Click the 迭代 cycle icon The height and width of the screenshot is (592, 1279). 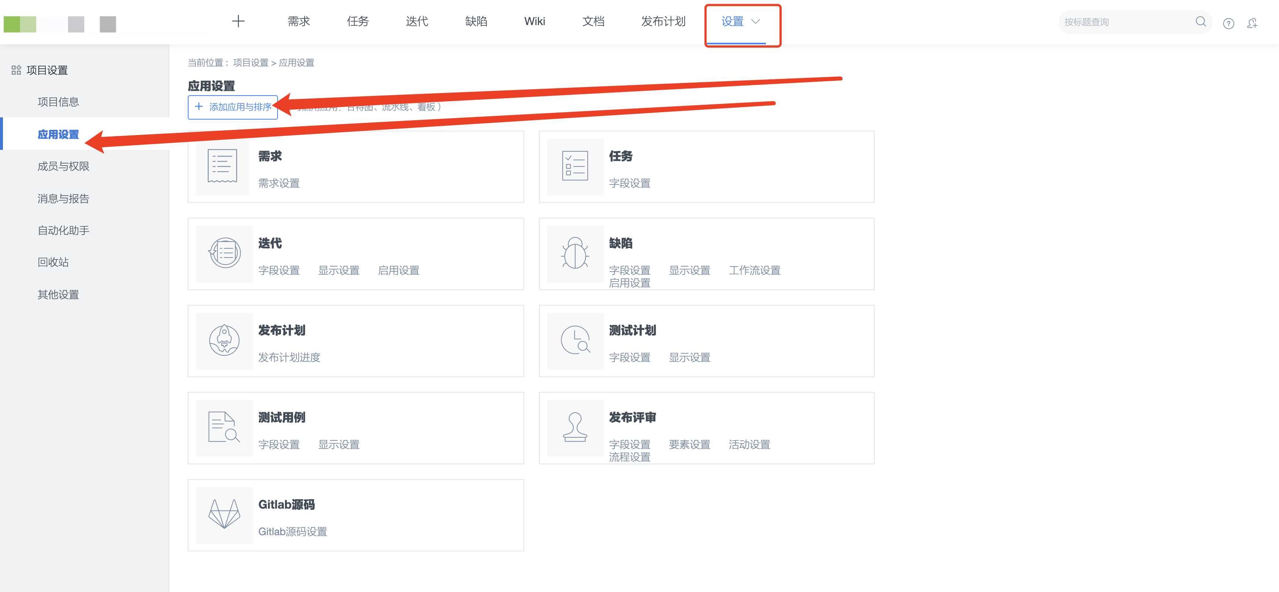coord(224,253)
